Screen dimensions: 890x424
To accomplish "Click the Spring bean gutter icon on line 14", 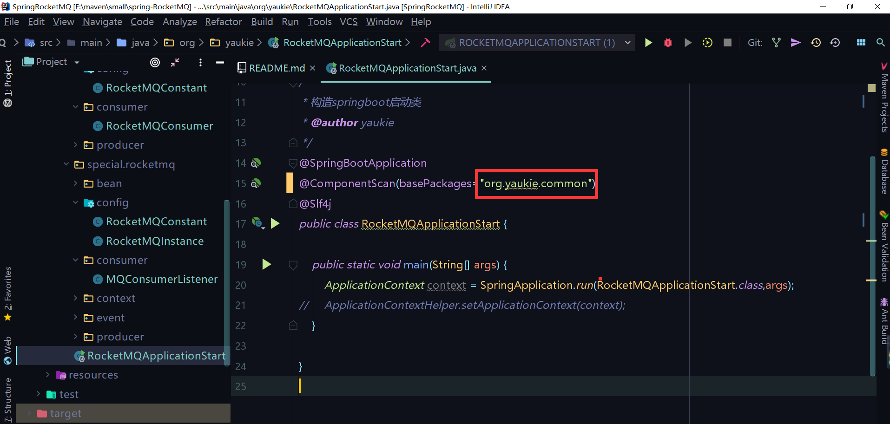I will coord(256,163).
